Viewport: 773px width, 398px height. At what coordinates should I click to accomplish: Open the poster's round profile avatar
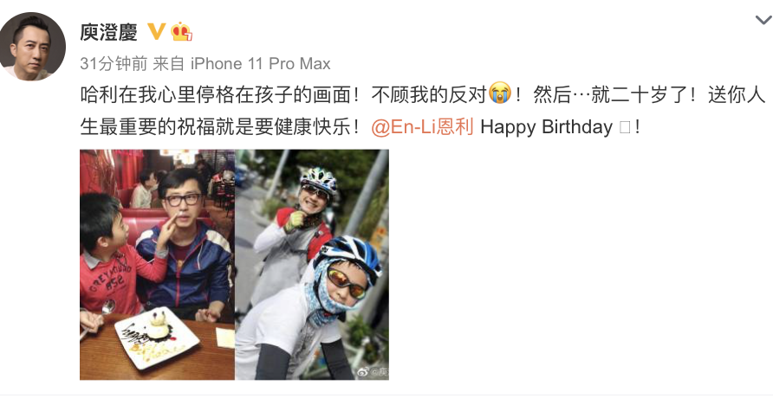[32, 47]
